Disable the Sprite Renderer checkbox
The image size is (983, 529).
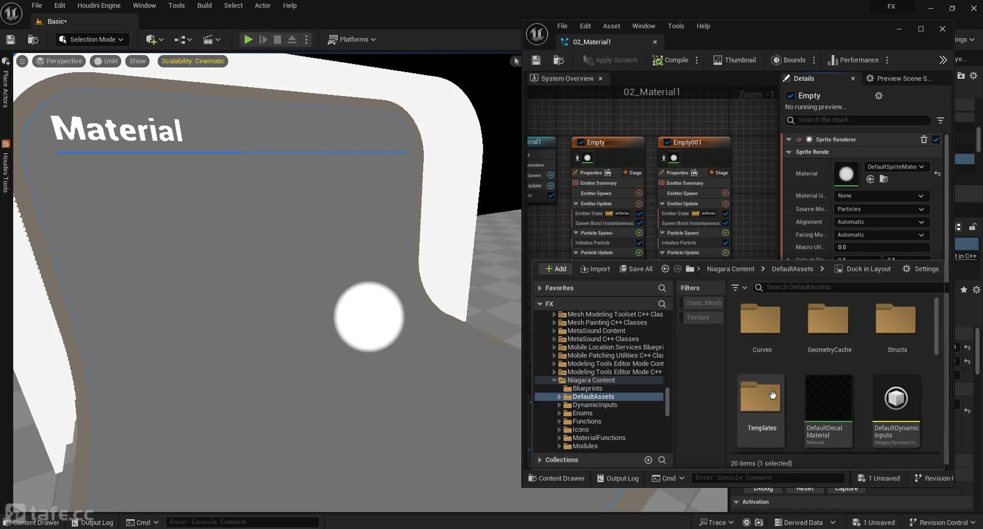936,140
